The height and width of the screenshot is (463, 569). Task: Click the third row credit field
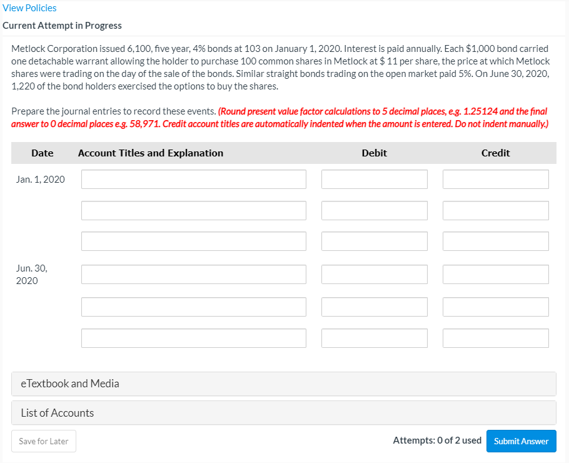[495, 241]
